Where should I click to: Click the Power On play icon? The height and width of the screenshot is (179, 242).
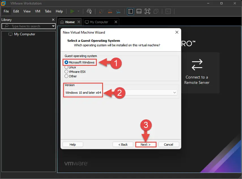tap(72, 11)
